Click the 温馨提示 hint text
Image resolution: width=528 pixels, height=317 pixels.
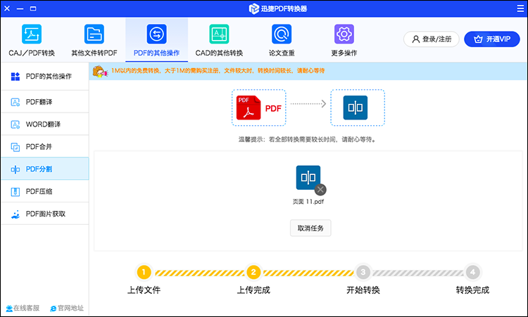point(308,139)
